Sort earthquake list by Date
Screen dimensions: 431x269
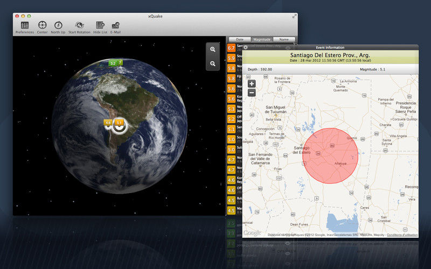click(240, 39)
